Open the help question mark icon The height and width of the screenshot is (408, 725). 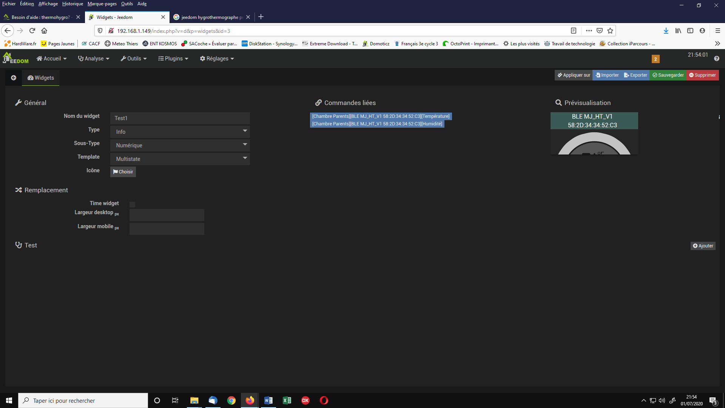point(716,59)
